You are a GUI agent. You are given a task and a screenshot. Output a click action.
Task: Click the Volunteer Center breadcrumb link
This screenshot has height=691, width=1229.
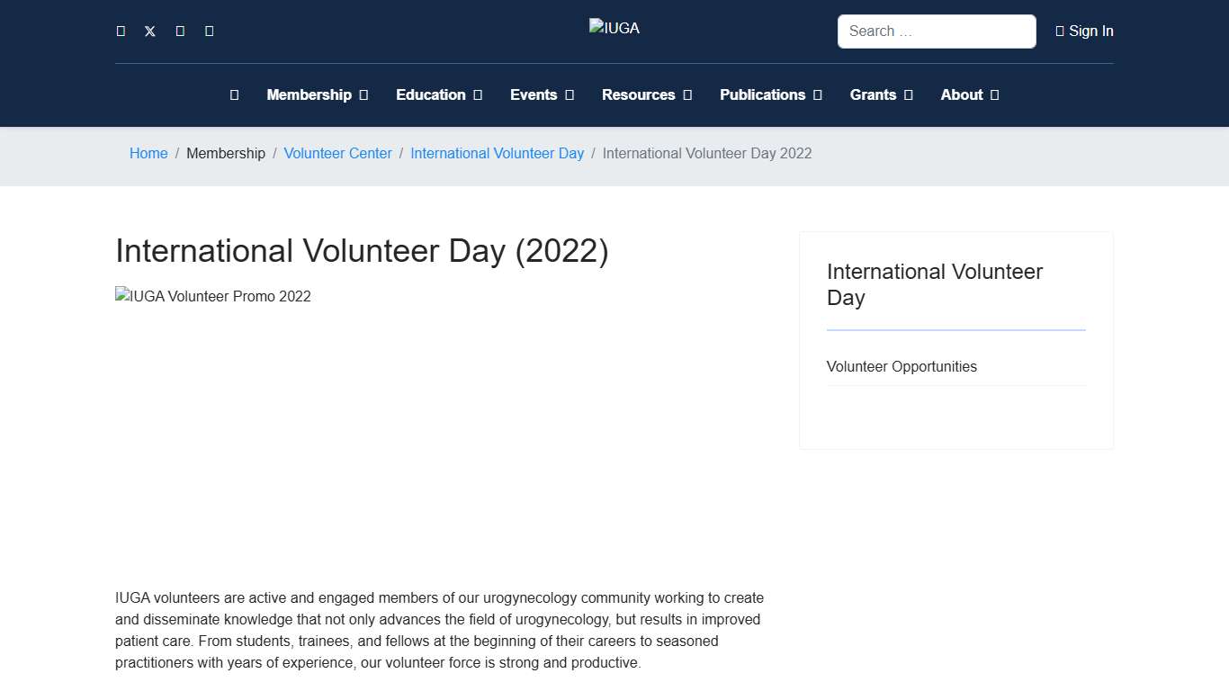point(337,153)
